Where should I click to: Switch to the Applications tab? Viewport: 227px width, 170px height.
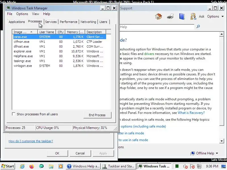[17, 22]
